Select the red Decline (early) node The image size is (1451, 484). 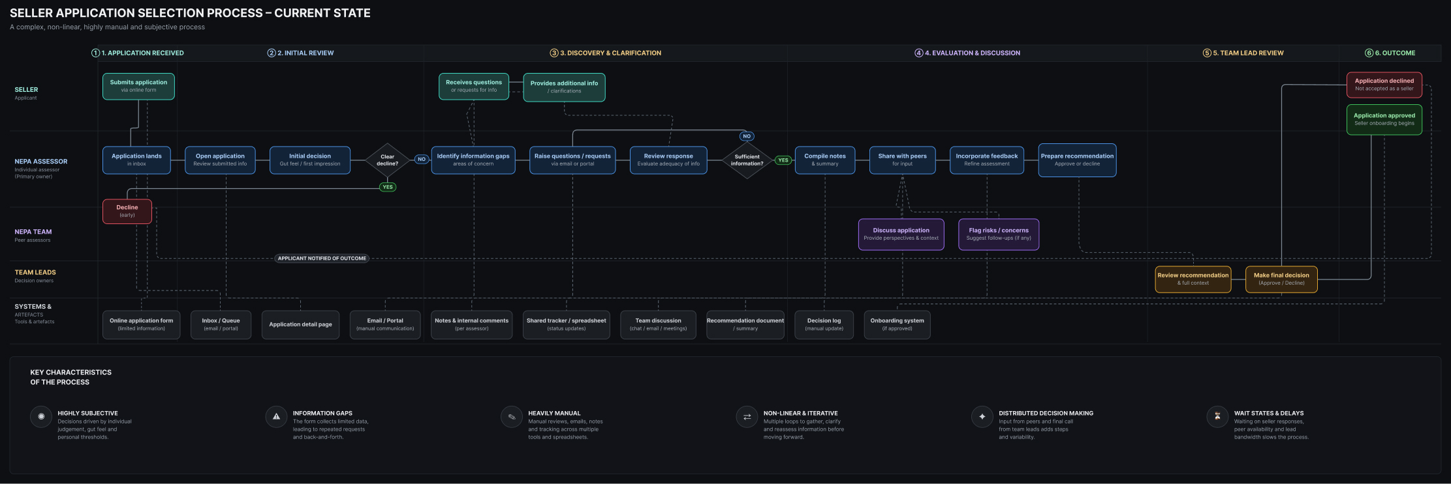[x=127, y=211]
